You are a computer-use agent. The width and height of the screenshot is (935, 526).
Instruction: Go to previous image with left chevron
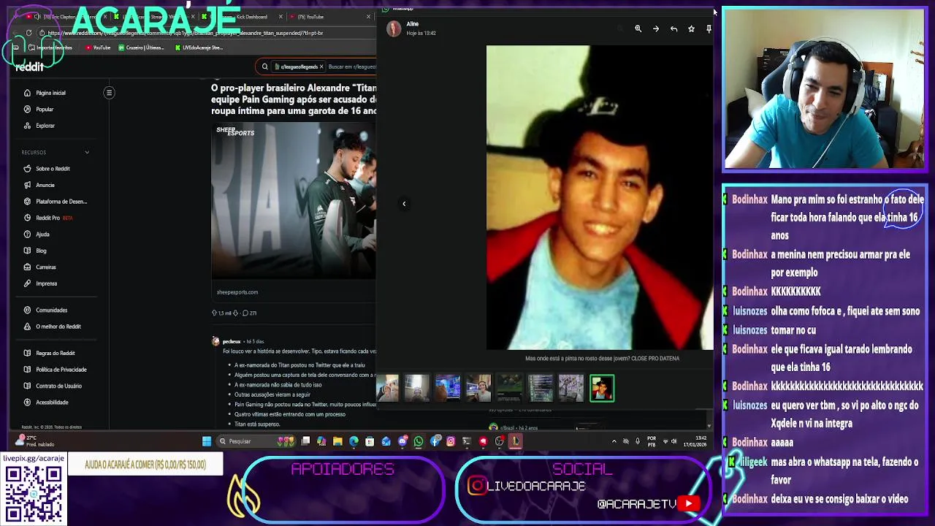(404, 204)
